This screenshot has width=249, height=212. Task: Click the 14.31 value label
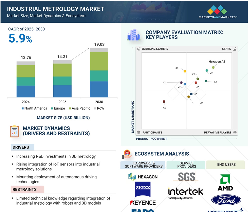point(62,57)
